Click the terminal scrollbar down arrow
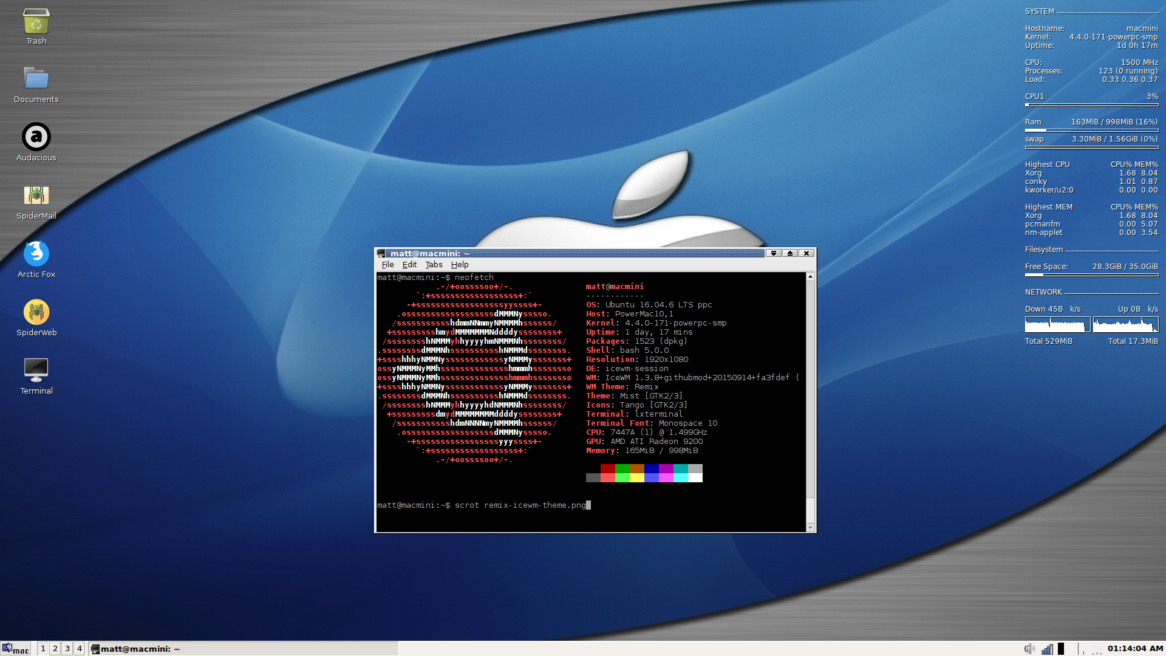Image resolution: width=1166 pixels, height=656 pixels. click(x=810, y=528)
